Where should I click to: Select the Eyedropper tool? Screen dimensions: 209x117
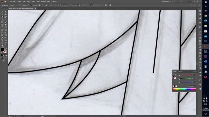pyautogui.click(x=2, y=38)
